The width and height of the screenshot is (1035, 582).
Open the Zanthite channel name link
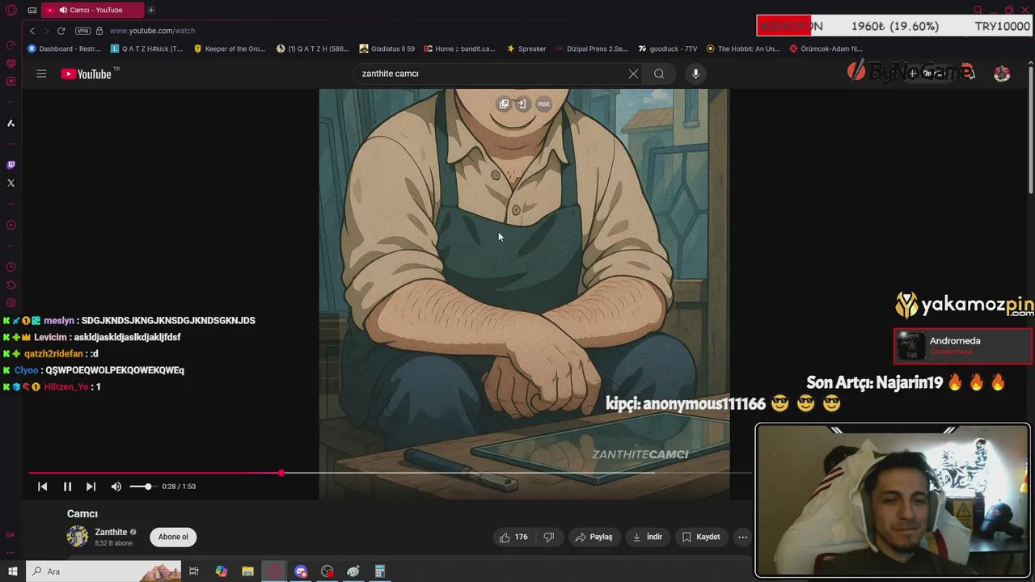coord(111,532)
